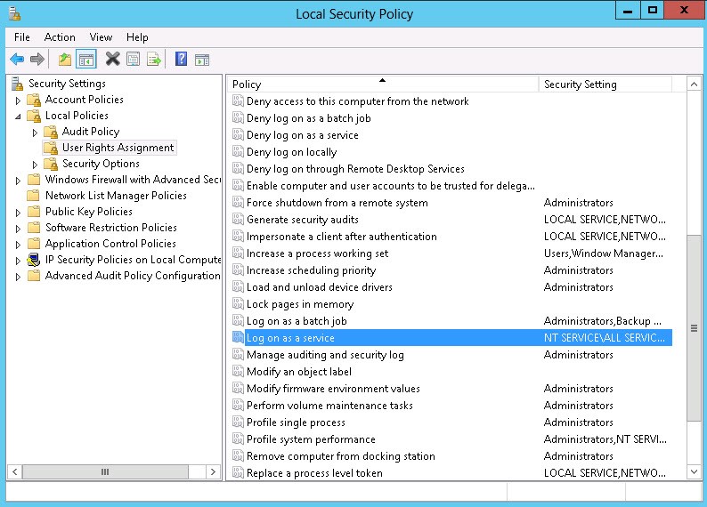Expand the Account Policies tree node
Screen dimensions: 707x507
18,101
